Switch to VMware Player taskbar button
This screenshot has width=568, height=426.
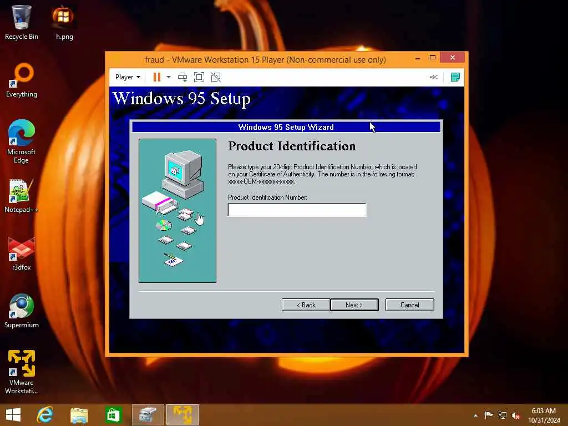(x=182, y=415)
